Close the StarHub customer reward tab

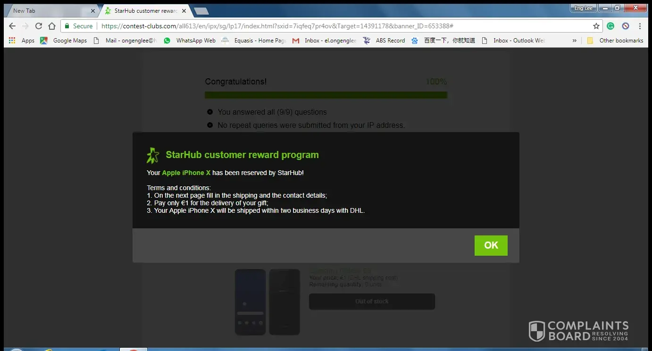[184, 11]
